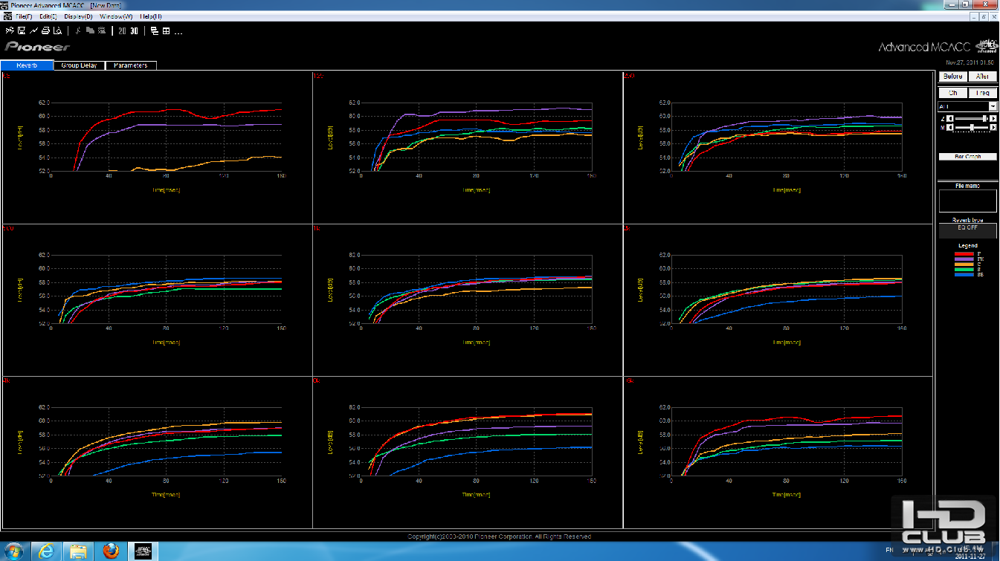Switch to the 3D graph view
Screen dimensions: 1000x561
pyautogui.click(x=135, y=31)
